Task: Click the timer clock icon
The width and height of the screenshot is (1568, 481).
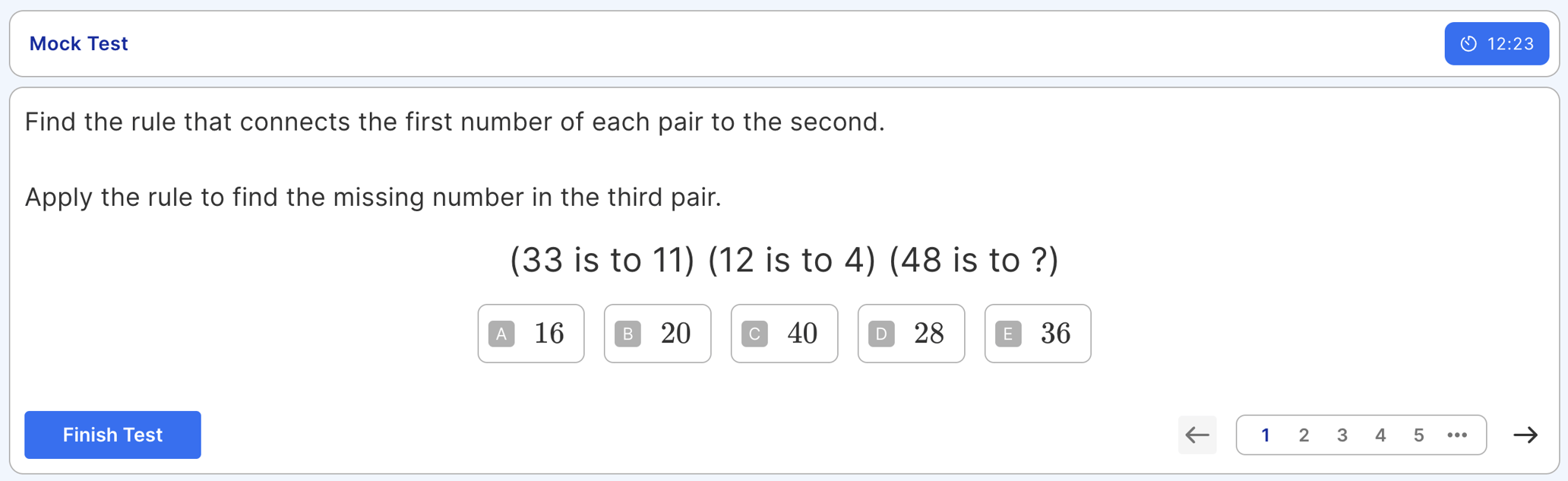Action: coord(1468,44)
